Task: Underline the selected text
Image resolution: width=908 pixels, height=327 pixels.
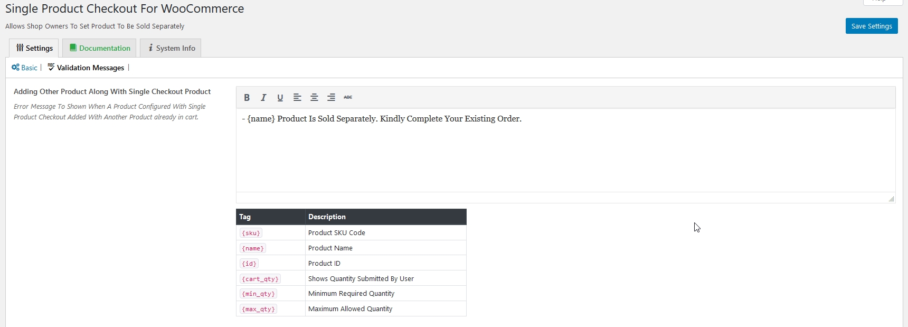Action: pyautogui.click(x=280, y=97)
